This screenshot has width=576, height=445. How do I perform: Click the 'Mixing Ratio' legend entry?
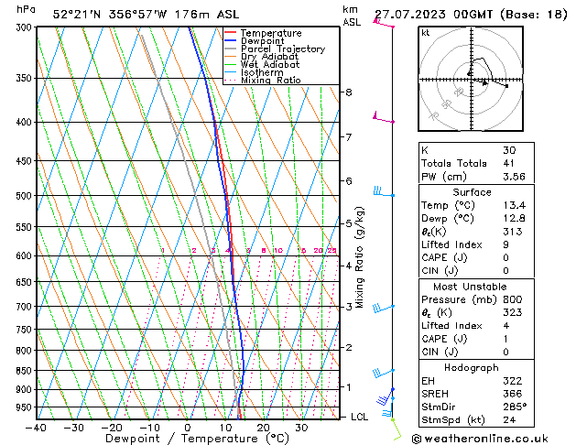(271, 80)
